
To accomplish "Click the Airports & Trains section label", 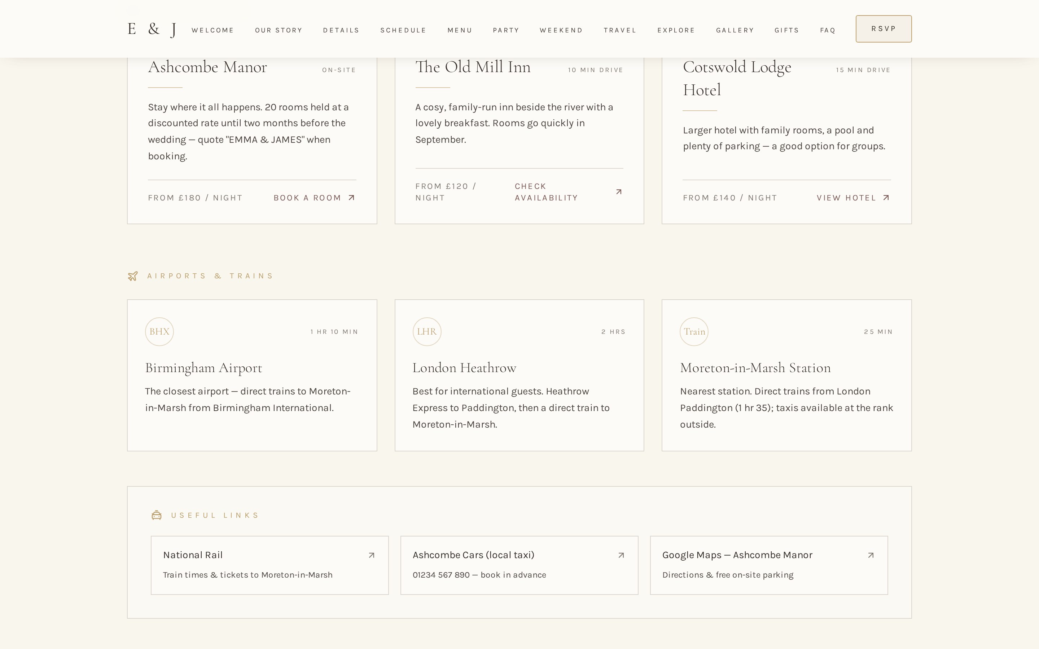I will coord(210,276).
